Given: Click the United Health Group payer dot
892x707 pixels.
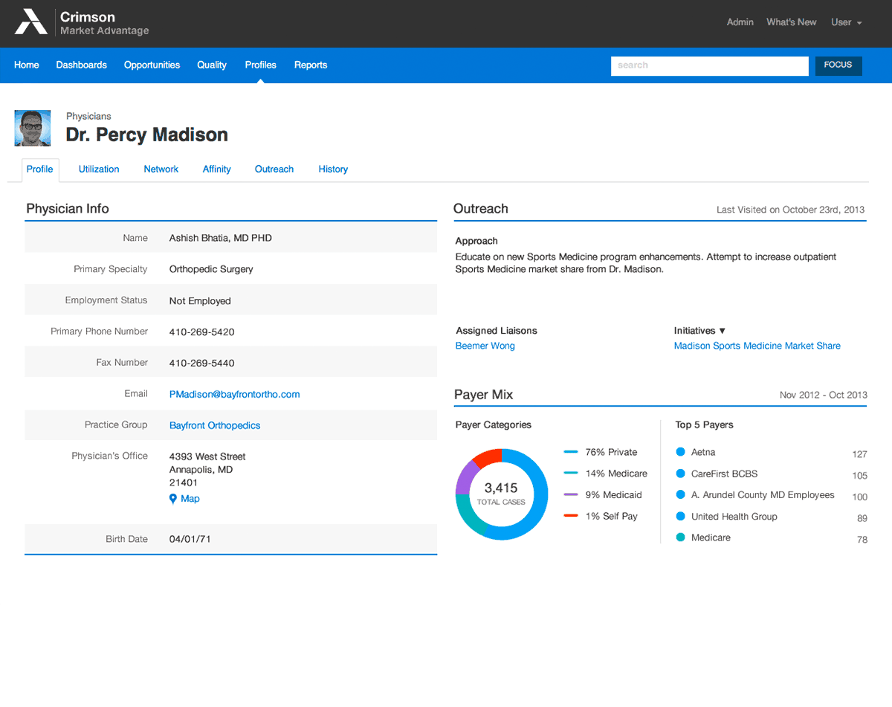Looking at the screenshot, I should (x=680, y=516).
